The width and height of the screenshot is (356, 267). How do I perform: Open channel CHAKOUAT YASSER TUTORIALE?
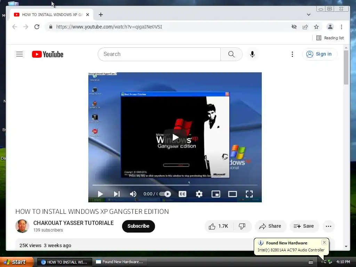pyautogui.click(x=73, y=223)
